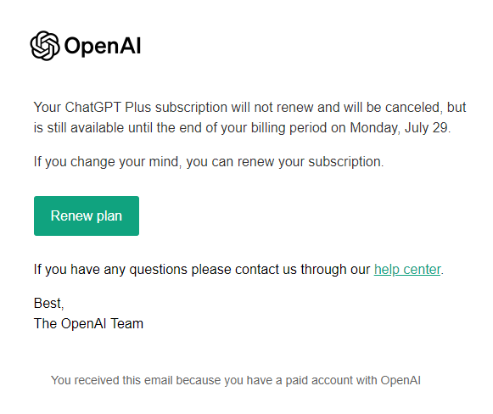Viewport: 493px width, 414px height.
Task: Click the OpenAI wordmark text in header
Action: [x=103, y=46]
